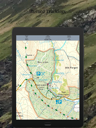The height and width of the screenshot is (128, 96).
Task: Tap the 513 spot height label
Action: tap(74, 65)
